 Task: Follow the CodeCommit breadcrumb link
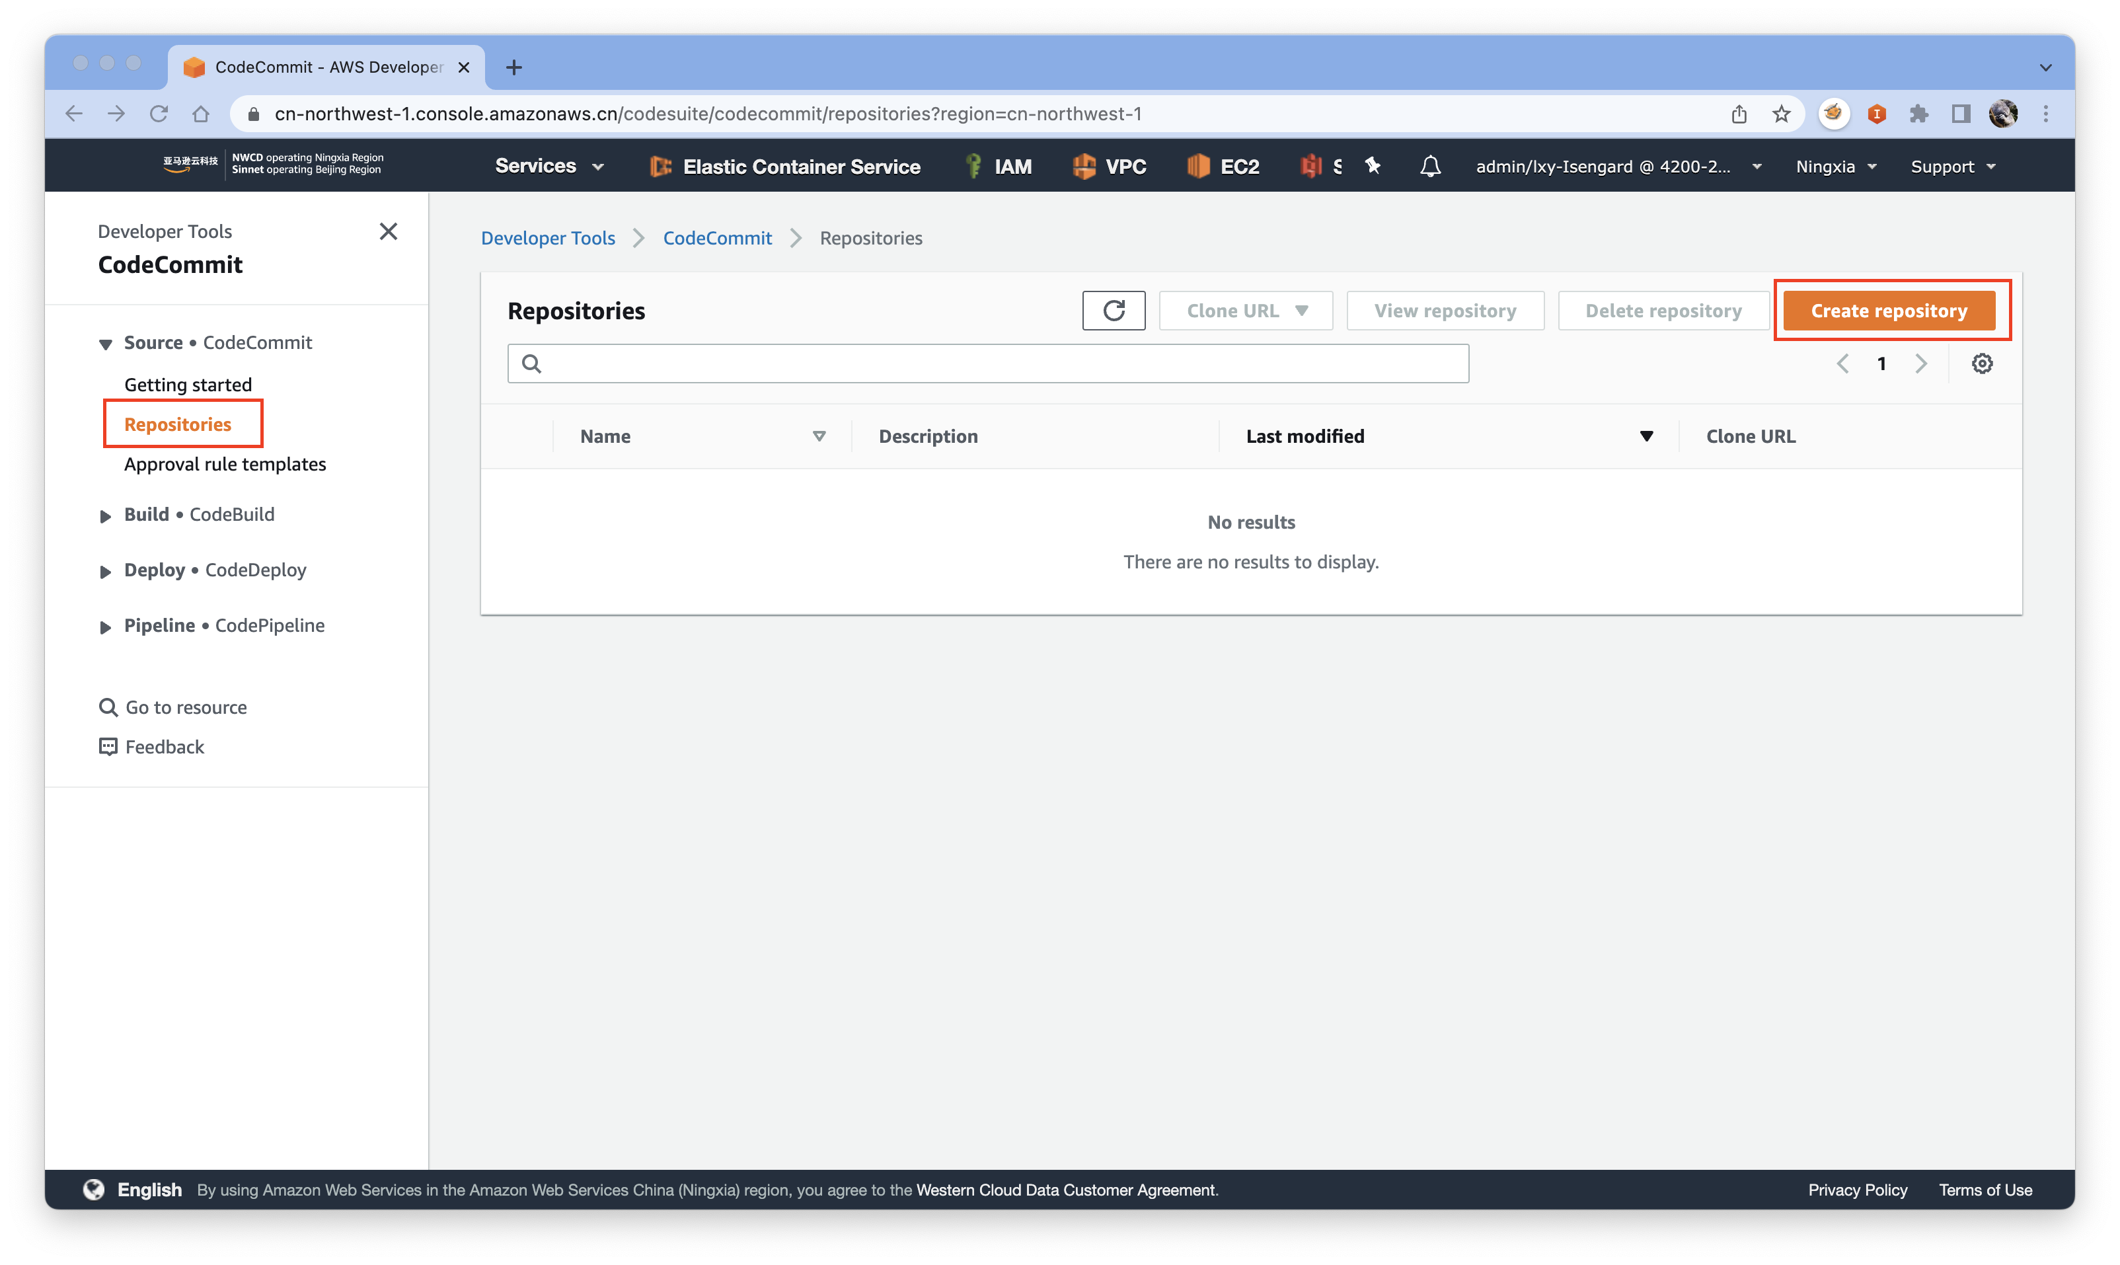(716, 238)
